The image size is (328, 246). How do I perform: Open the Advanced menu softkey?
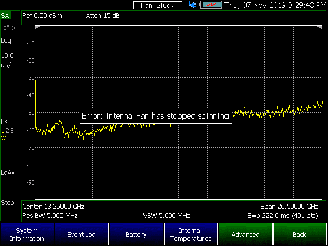pyautogui.click(x=245, y=234)
